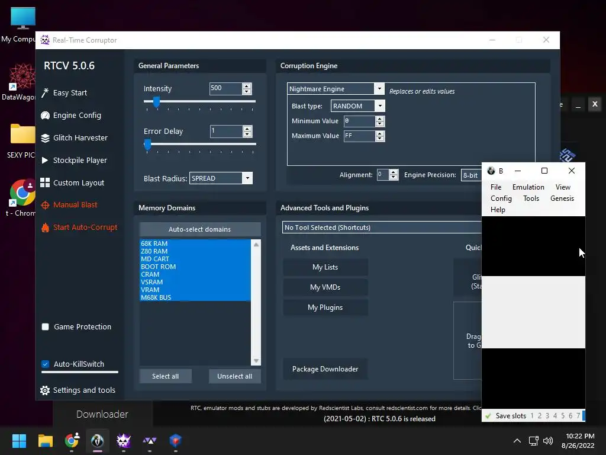Open BizHawk Config menu
This screenshot has width=606, height=455.
(501, 198)
